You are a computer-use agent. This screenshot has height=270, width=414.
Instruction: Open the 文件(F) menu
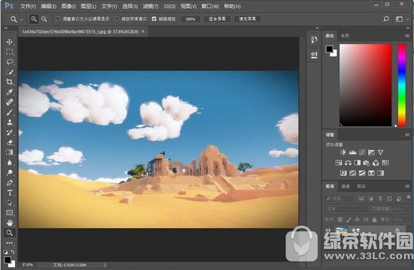click(x=28, y=6)
